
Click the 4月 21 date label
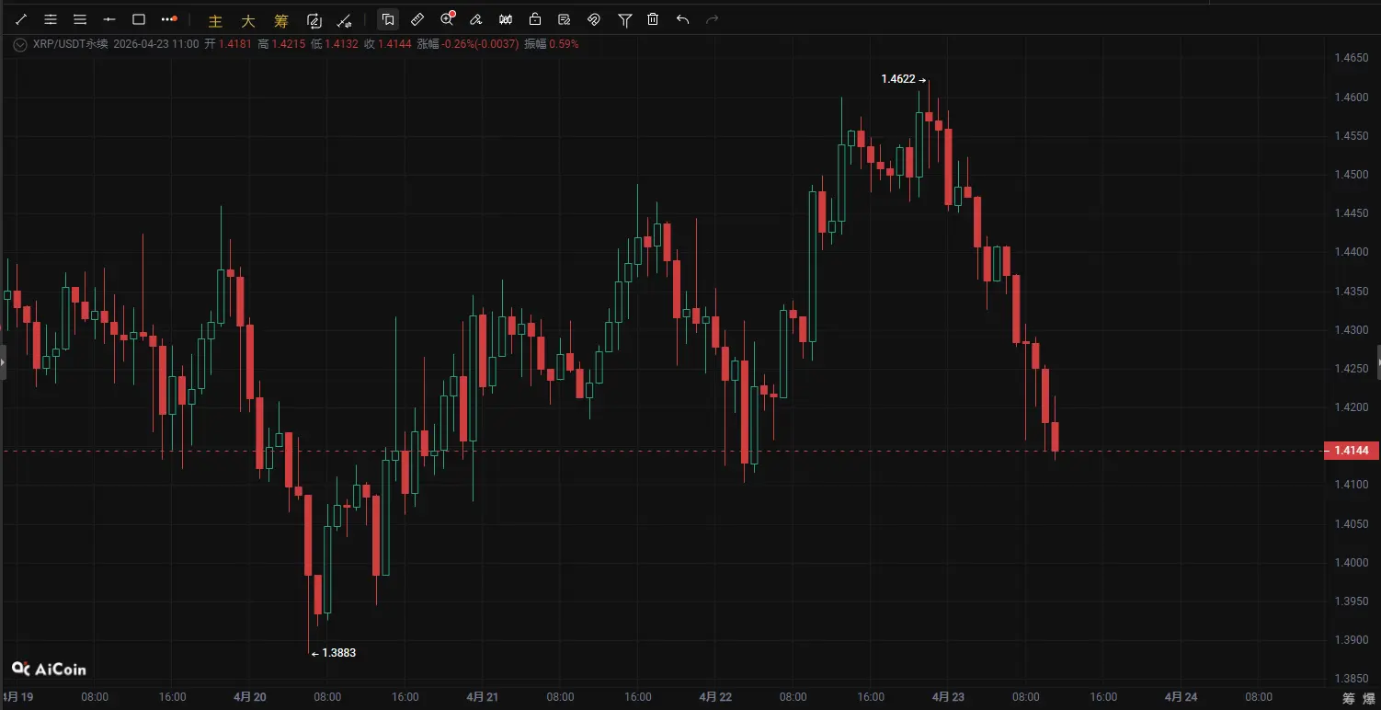coord(483,697)
